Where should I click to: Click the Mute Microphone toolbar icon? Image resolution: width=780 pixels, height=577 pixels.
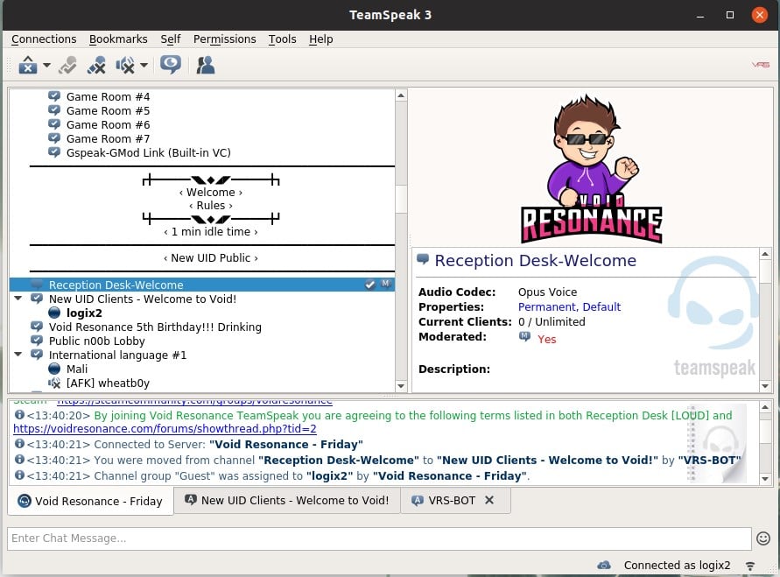pos(96,65)
